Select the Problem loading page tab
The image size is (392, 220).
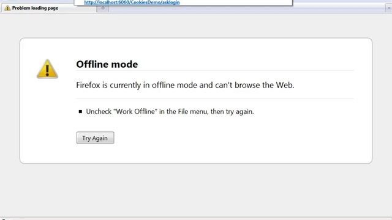pyautogui.click(x=49, y=8)
